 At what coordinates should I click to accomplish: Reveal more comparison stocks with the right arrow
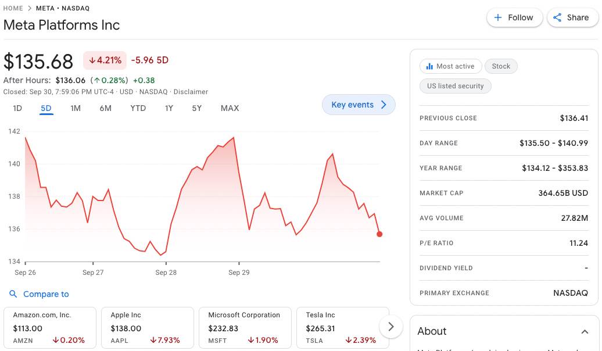tap(390, 327)
